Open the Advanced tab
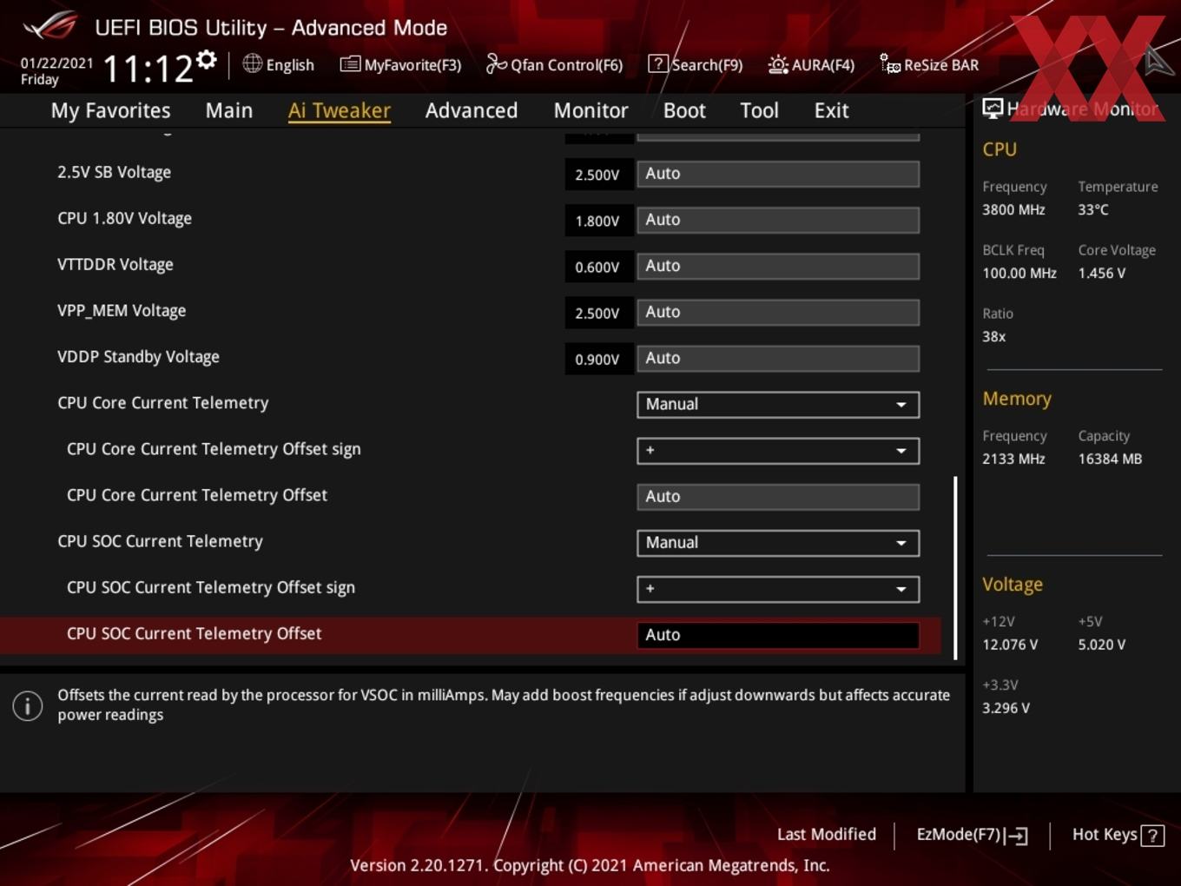The height and width of the screenshot is (886, 1181). (x=472, y=110)
